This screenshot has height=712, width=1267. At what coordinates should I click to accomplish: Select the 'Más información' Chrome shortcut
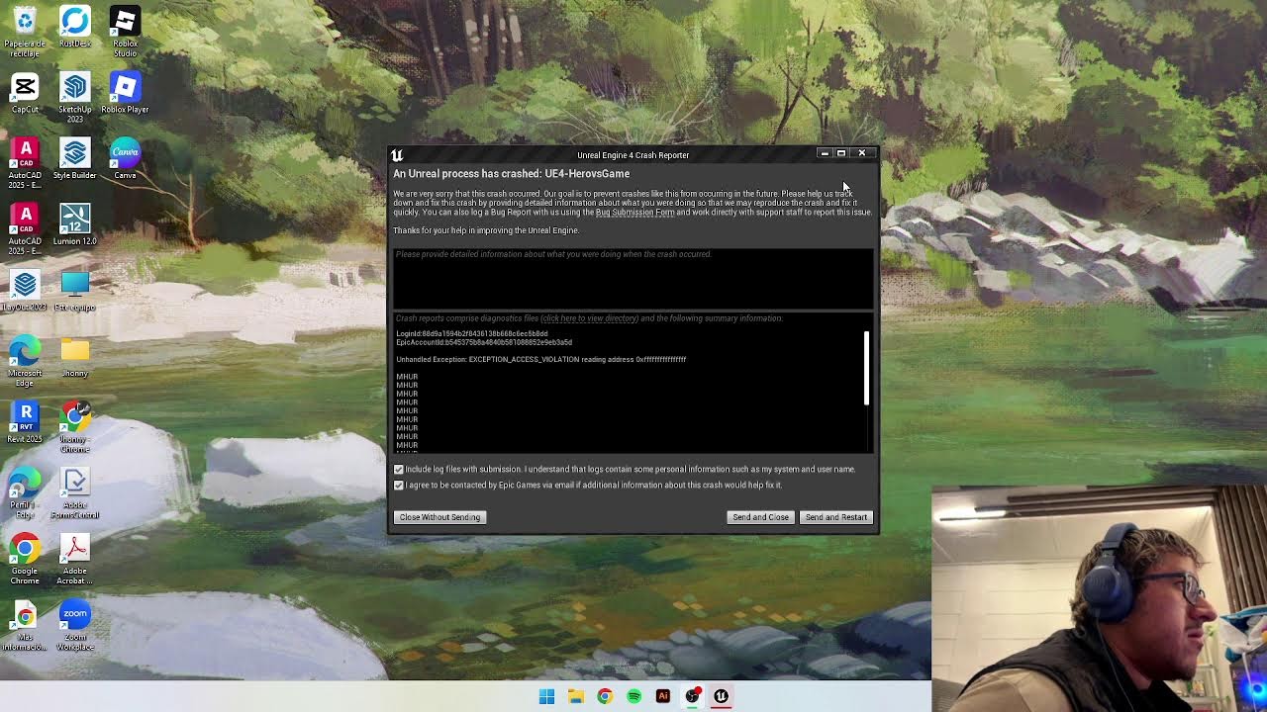click(x=25, y=625)
